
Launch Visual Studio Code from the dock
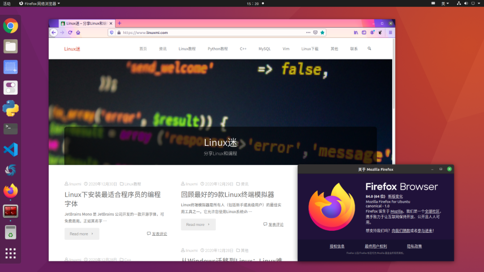[x=10, y=150]
